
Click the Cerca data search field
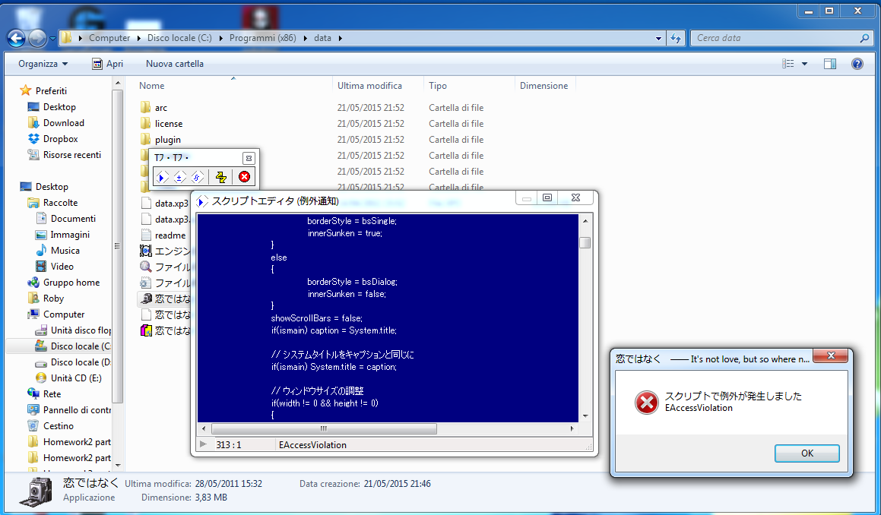(775, 38)
